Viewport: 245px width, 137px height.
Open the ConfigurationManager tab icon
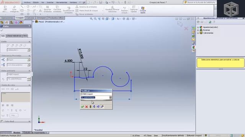[11, 22]
